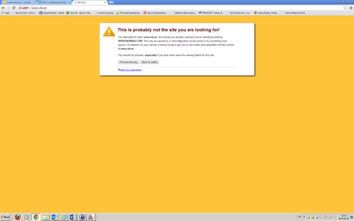Open the Netcraft Search Web bookmark
Screen dimensions: 354x221
79,13
